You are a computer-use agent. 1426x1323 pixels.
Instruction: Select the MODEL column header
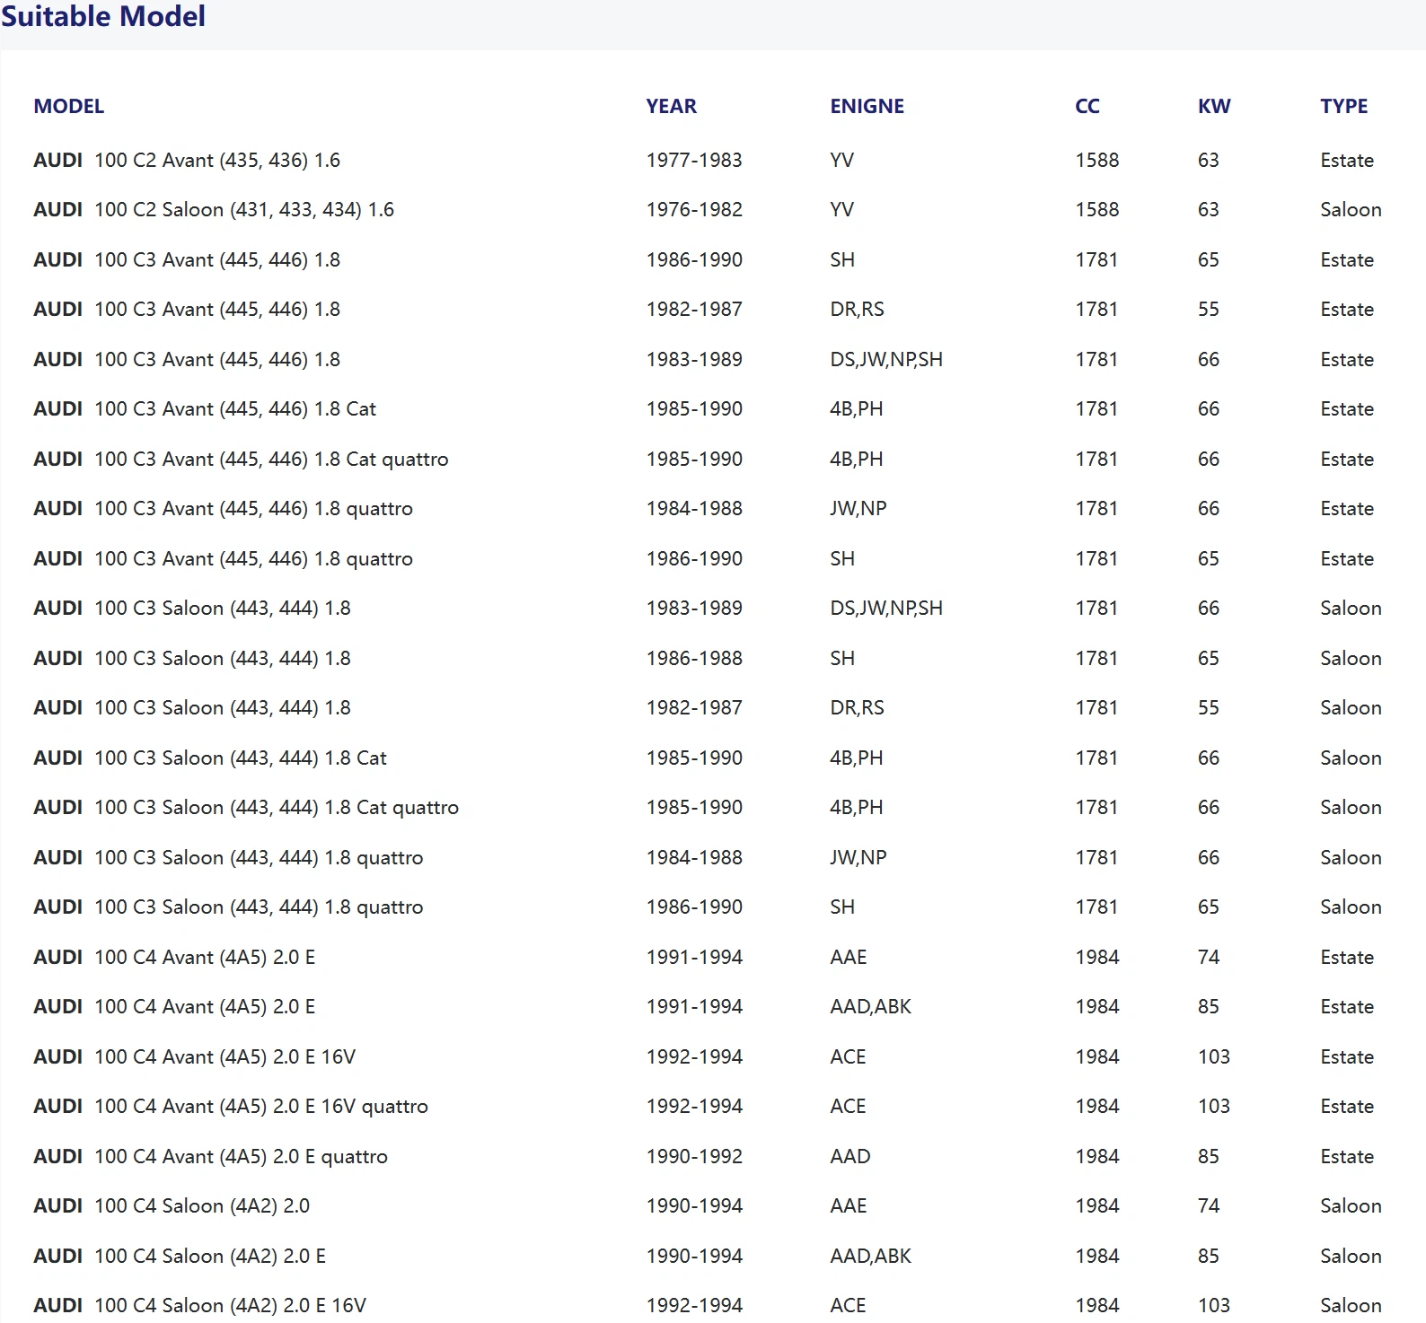click(69, 106)
